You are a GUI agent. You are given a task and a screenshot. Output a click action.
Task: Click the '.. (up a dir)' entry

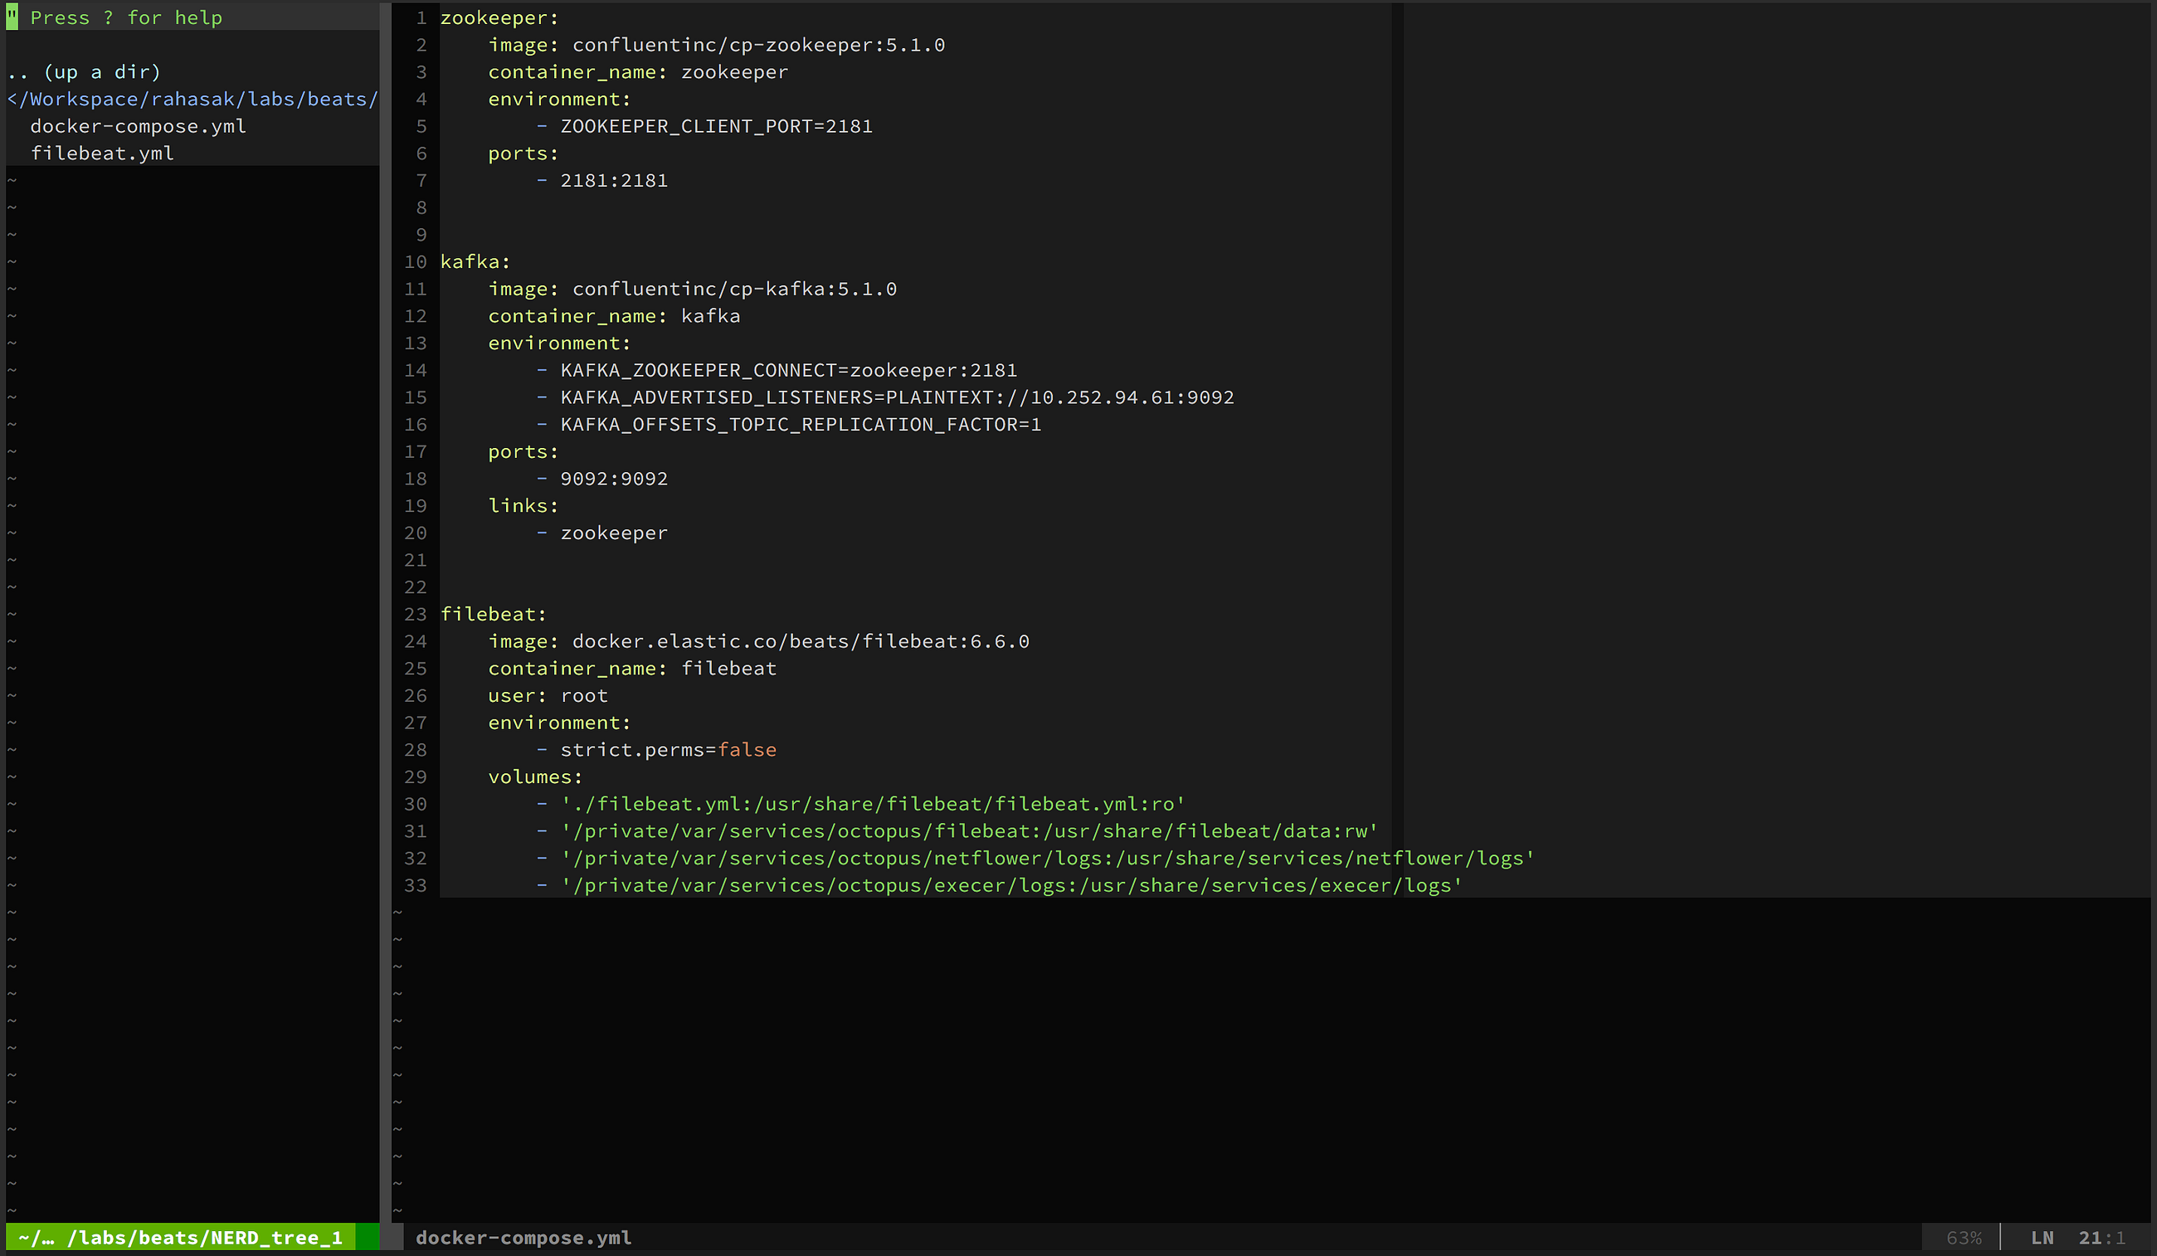pyautogui.click(x=84, y=72)
